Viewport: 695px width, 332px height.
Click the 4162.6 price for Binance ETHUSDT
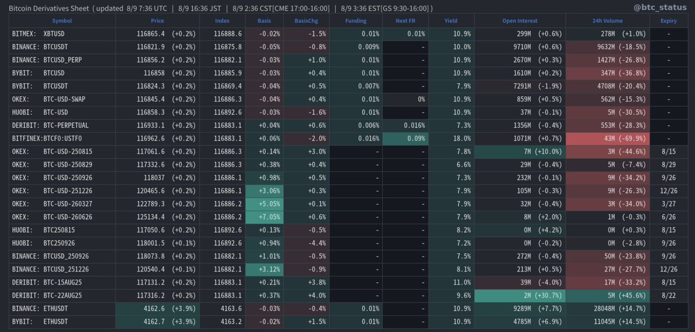click(153, 309)
